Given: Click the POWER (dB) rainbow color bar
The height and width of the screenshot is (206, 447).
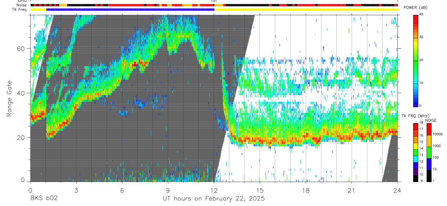Looking at the screenshot, I should (416, 60).
